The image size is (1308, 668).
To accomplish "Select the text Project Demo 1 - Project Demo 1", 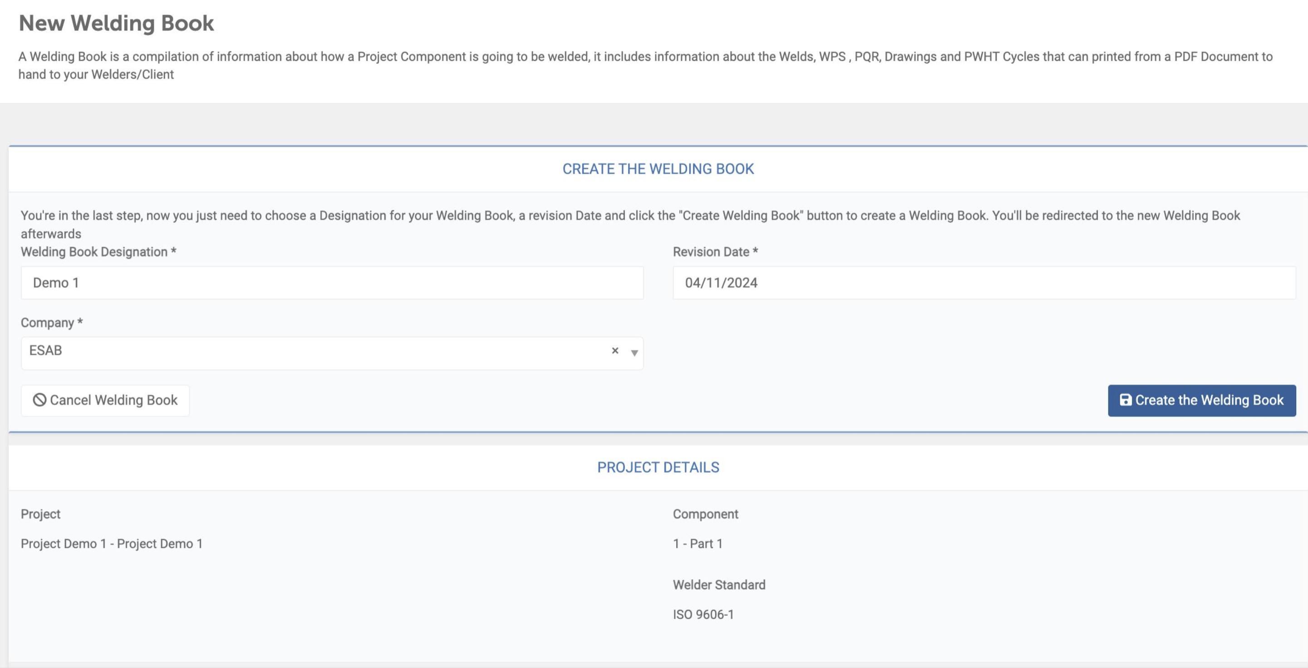I will (112, 544).
